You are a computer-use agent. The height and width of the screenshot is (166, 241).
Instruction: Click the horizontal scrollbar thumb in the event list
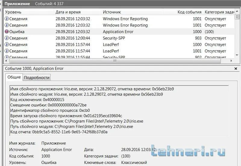tap(115, 61)
